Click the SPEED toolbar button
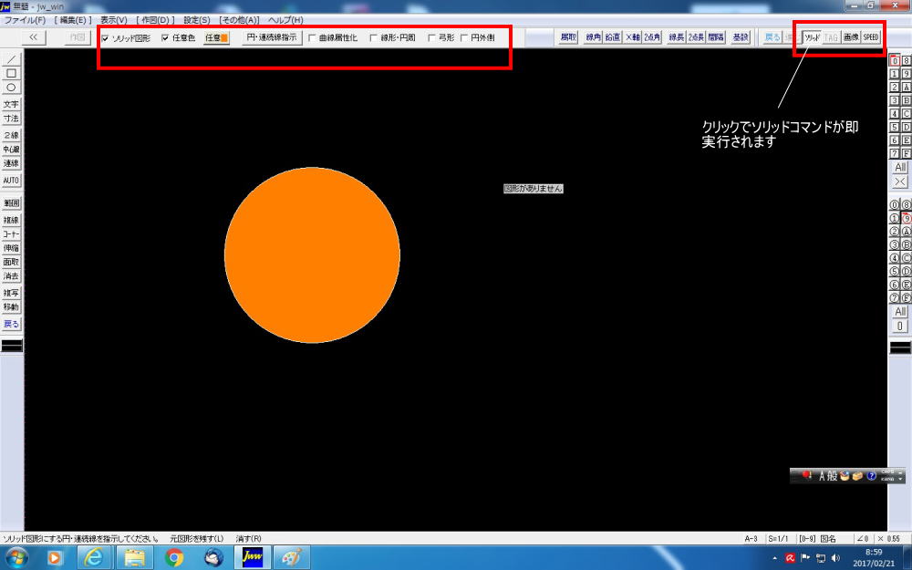Screen dimensions: 912x570 [871, 37]
